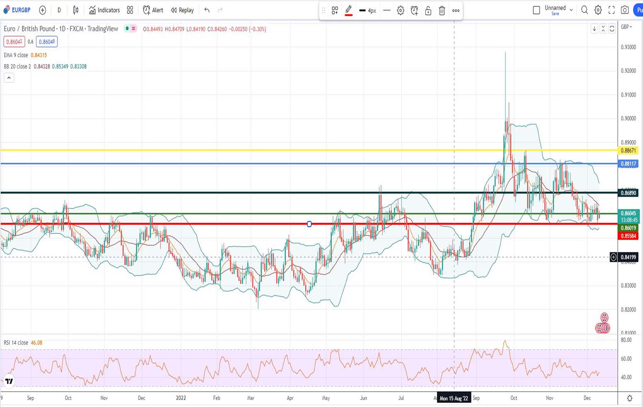Open the line color swatch with red underline
Screen dimensions: 643x407
click(348, 10)
